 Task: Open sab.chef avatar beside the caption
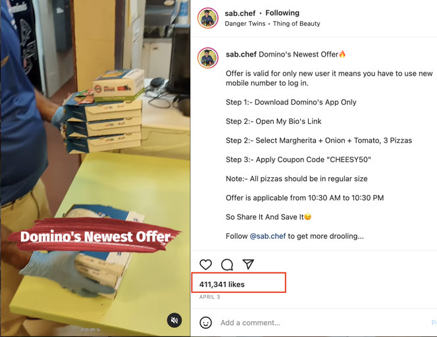pos(207,58)
